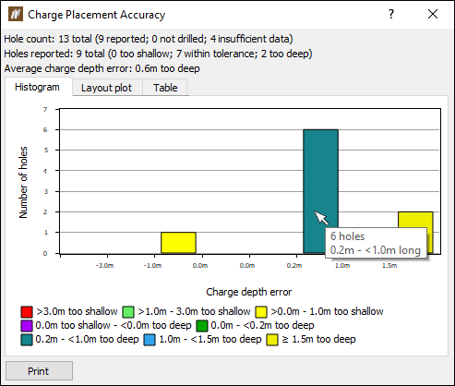Click the yellow ≥ 1.5m too deep swatch

click(x=272, y=340)
